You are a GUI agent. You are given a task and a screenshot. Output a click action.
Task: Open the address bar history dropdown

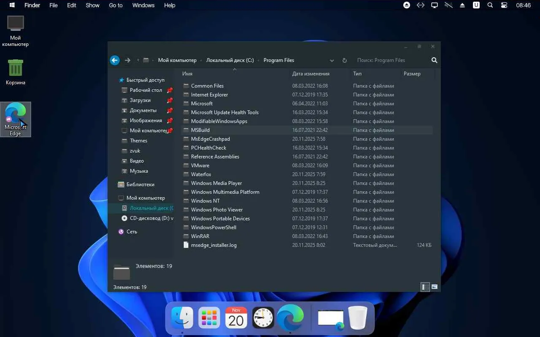click(332, 61)
